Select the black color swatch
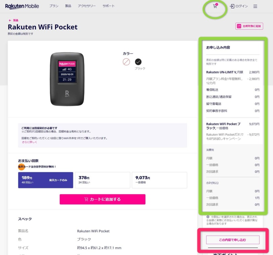The width and height of the screenshot is (273, 255). coord(138,62)
